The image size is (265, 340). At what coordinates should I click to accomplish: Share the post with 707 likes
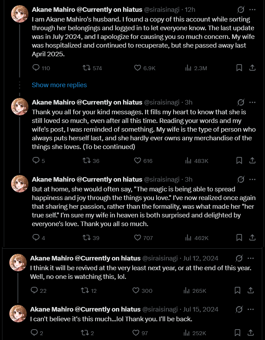pyautogui.click(x=253, y=238)
